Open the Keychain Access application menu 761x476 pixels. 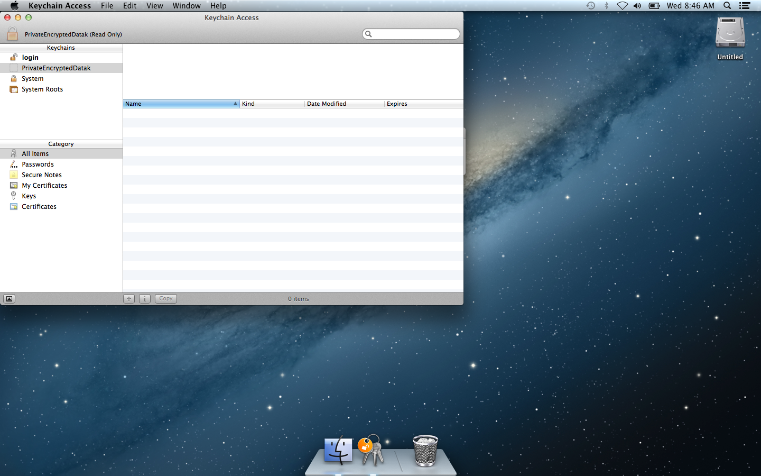coord(60,5)
